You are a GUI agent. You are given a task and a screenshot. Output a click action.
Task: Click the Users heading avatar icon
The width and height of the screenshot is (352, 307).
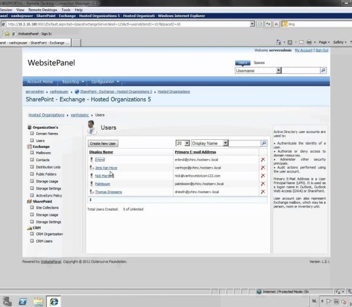(x=92, y=127)
